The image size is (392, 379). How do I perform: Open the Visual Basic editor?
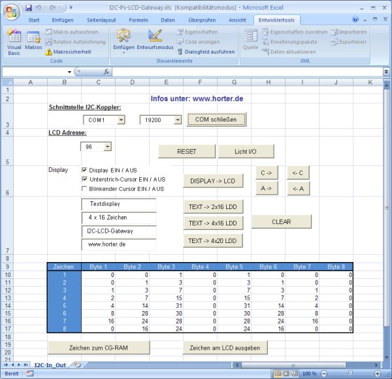(x=14, y=41)
